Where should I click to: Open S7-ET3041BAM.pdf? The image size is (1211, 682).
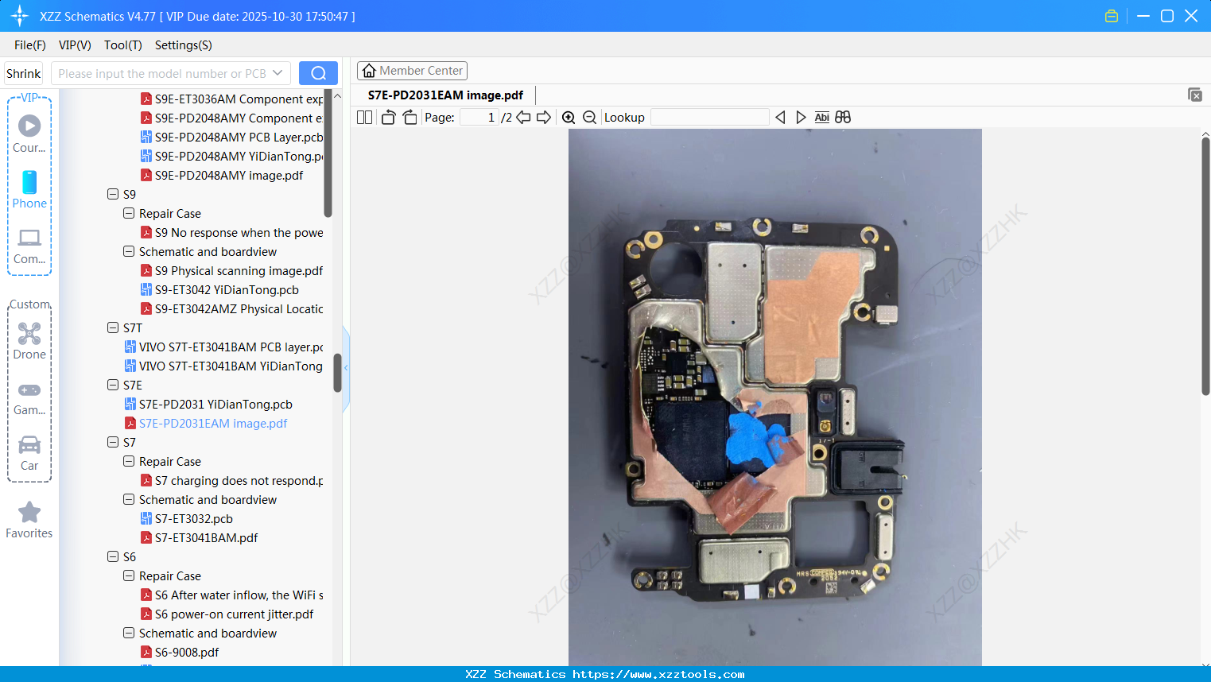click(x=200, y=537)
